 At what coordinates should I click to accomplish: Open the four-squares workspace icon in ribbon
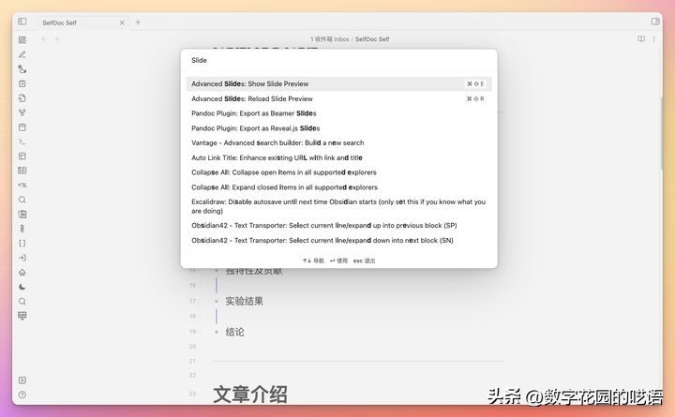point(22,39)
